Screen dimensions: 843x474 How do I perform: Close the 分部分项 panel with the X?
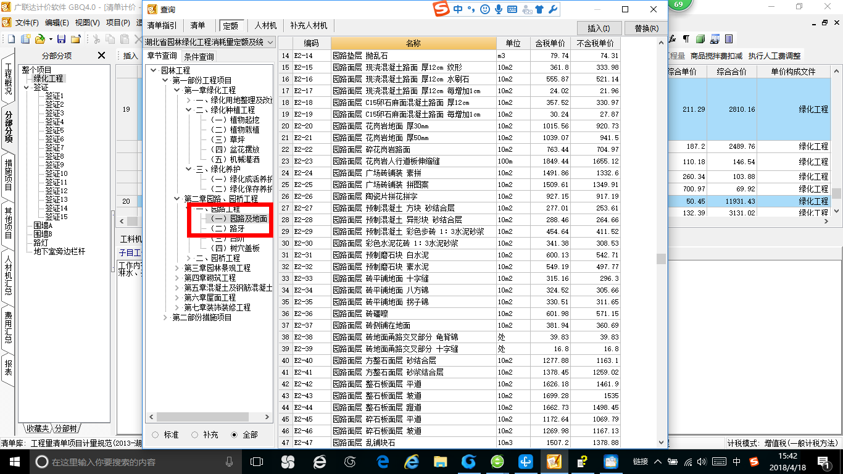102,56
